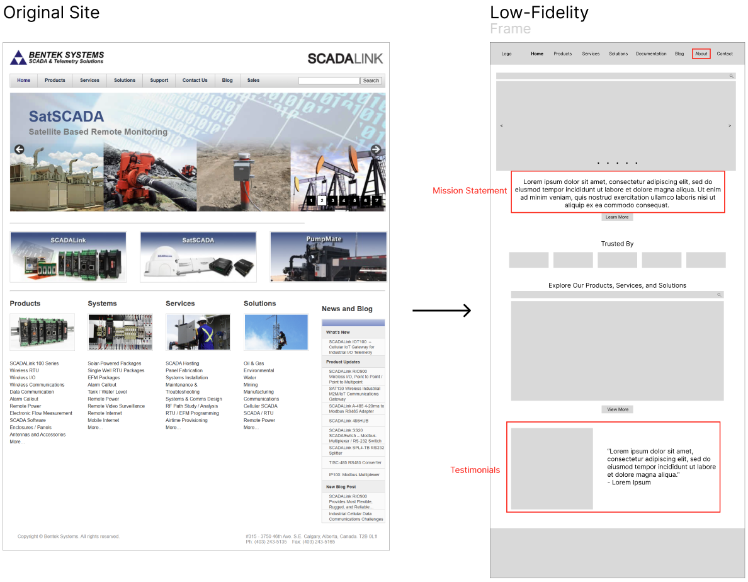748x582 pixels.
Task: Select slide number 4 in banner pager
Action: [x=344, y=200]
